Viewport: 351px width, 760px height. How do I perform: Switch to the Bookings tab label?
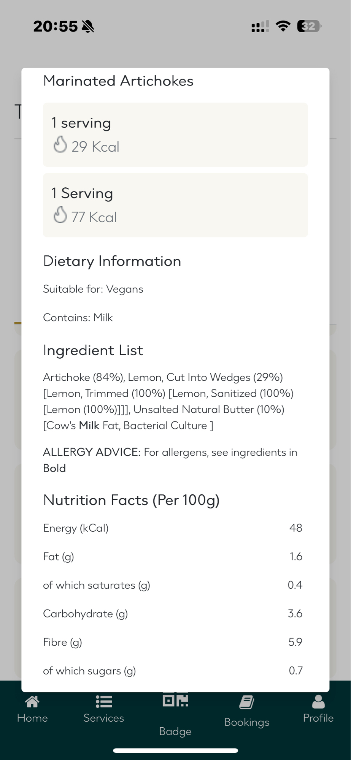click(247, 722)
